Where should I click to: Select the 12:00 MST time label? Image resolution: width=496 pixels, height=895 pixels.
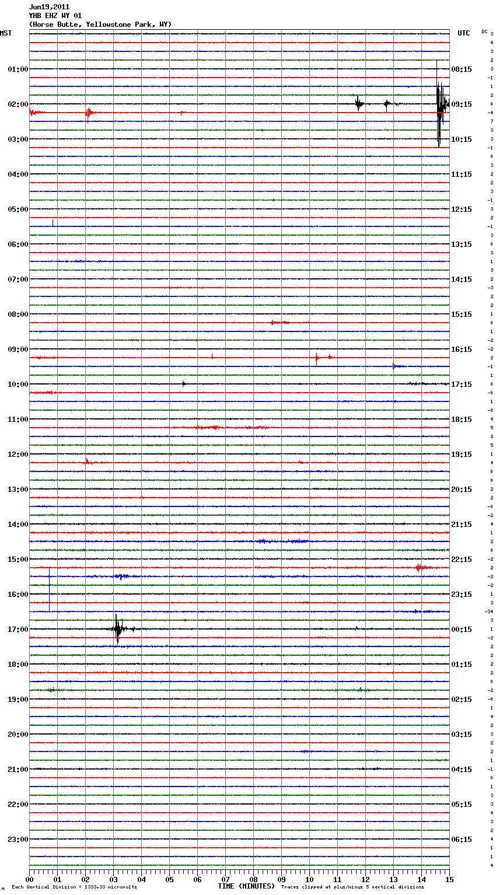(18, 455)
